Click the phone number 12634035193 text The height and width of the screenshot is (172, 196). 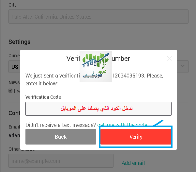point(128,76)
